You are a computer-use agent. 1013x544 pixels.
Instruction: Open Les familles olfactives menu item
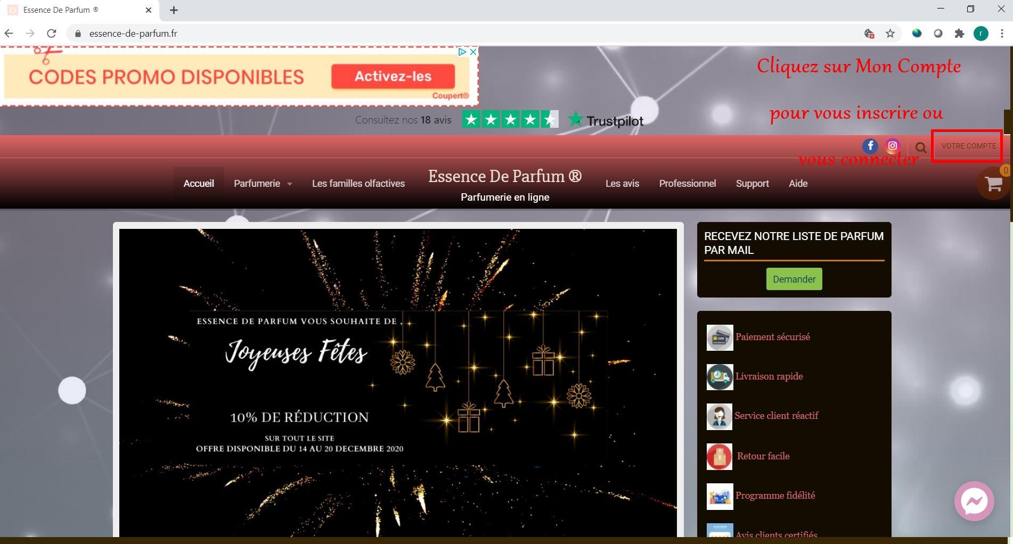point(358,184)
